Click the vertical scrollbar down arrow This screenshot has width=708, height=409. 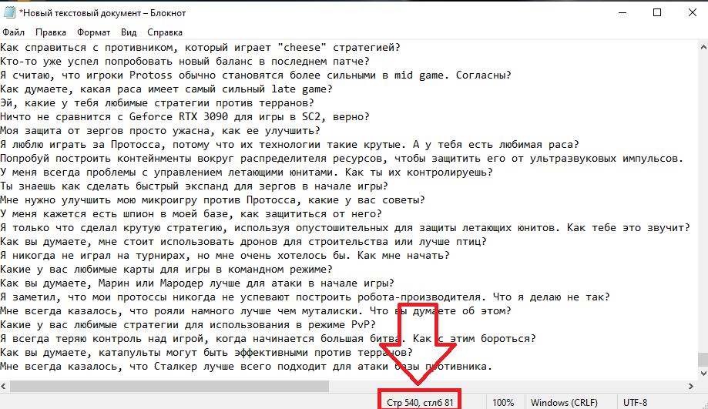click(x=703, y=374)
